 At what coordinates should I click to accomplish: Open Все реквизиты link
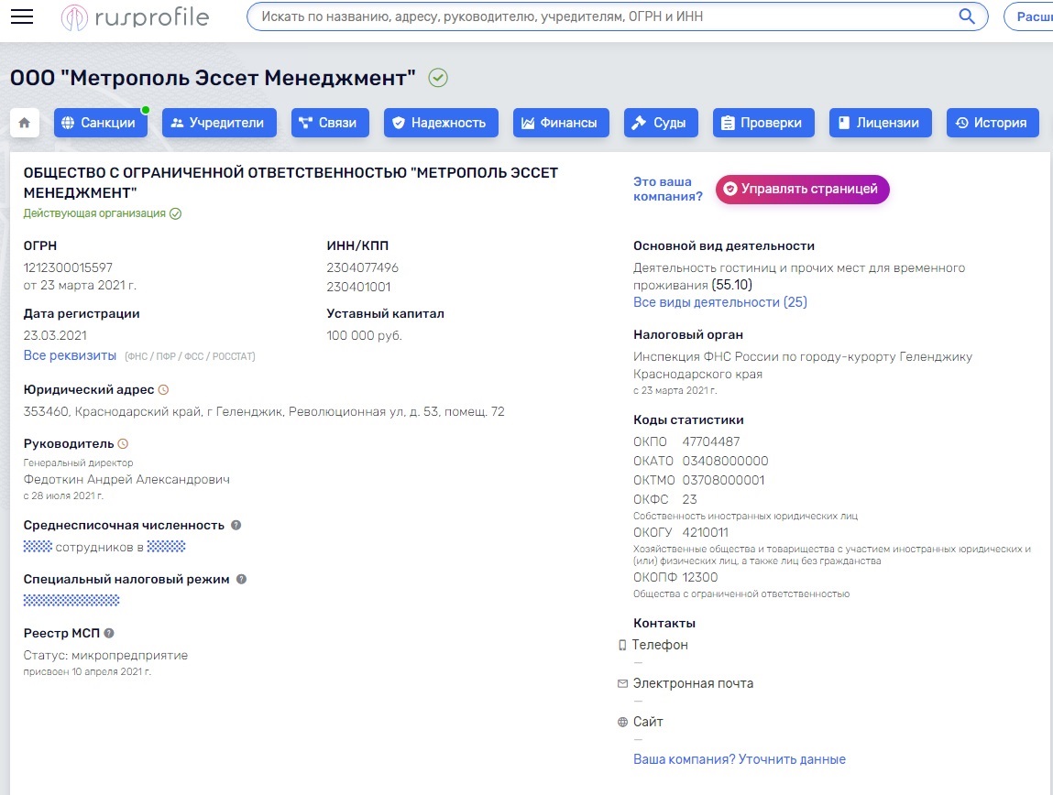coord(70,355)
